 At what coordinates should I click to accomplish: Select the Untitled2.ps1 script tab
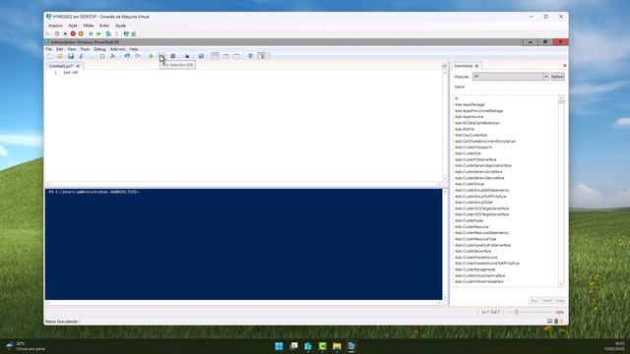(x=61, y=66)
